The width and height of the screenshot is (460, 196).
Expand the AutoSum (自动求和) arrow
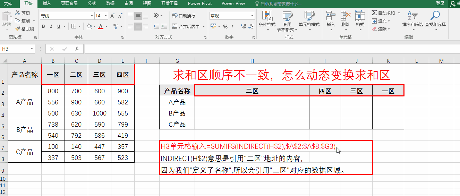pyautogui.click(x=399, y=13)
